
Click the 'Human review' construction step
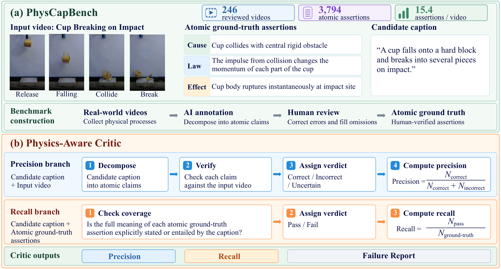click(x=332, y=117)
